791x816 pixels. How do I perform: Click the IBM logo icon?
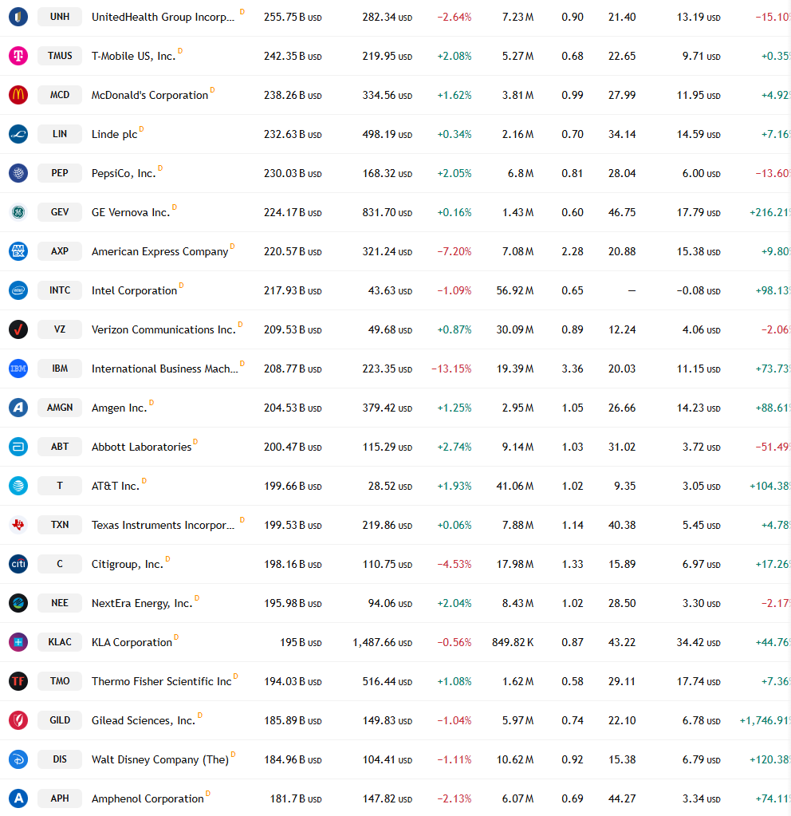click(18, 369)
